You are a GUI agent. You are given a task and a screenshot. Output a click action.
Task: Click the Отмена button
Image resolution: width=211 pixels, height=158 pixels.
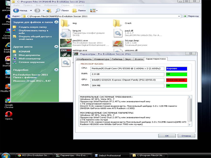pos(186,136)
